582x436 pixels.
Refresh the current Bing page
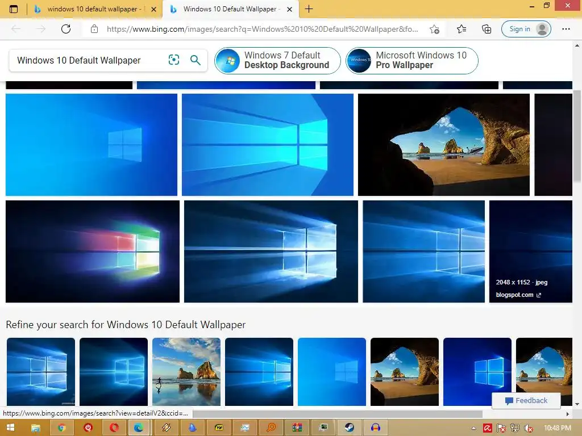pos(66,29)
